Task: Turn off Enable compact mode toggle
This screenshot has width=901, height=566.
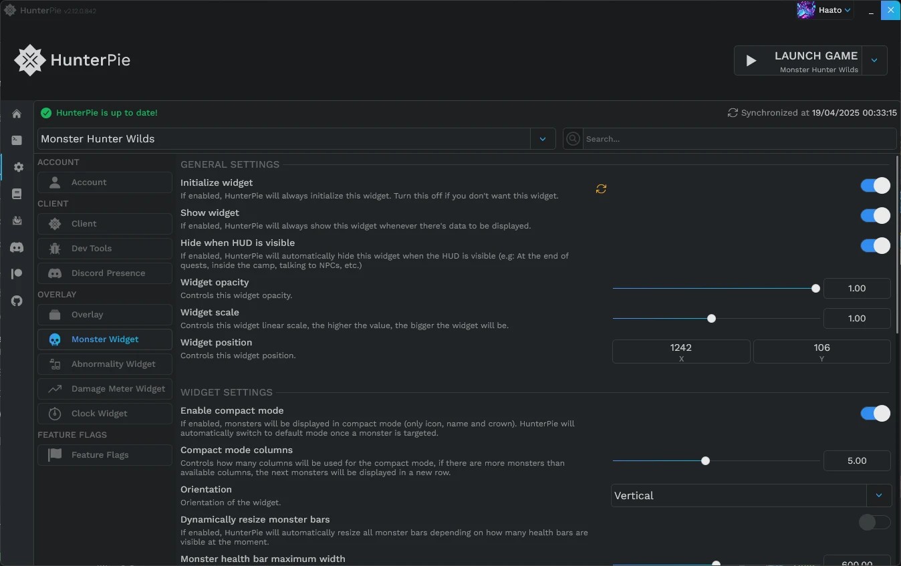Action: pyautogui.click(x=875, y=413)
